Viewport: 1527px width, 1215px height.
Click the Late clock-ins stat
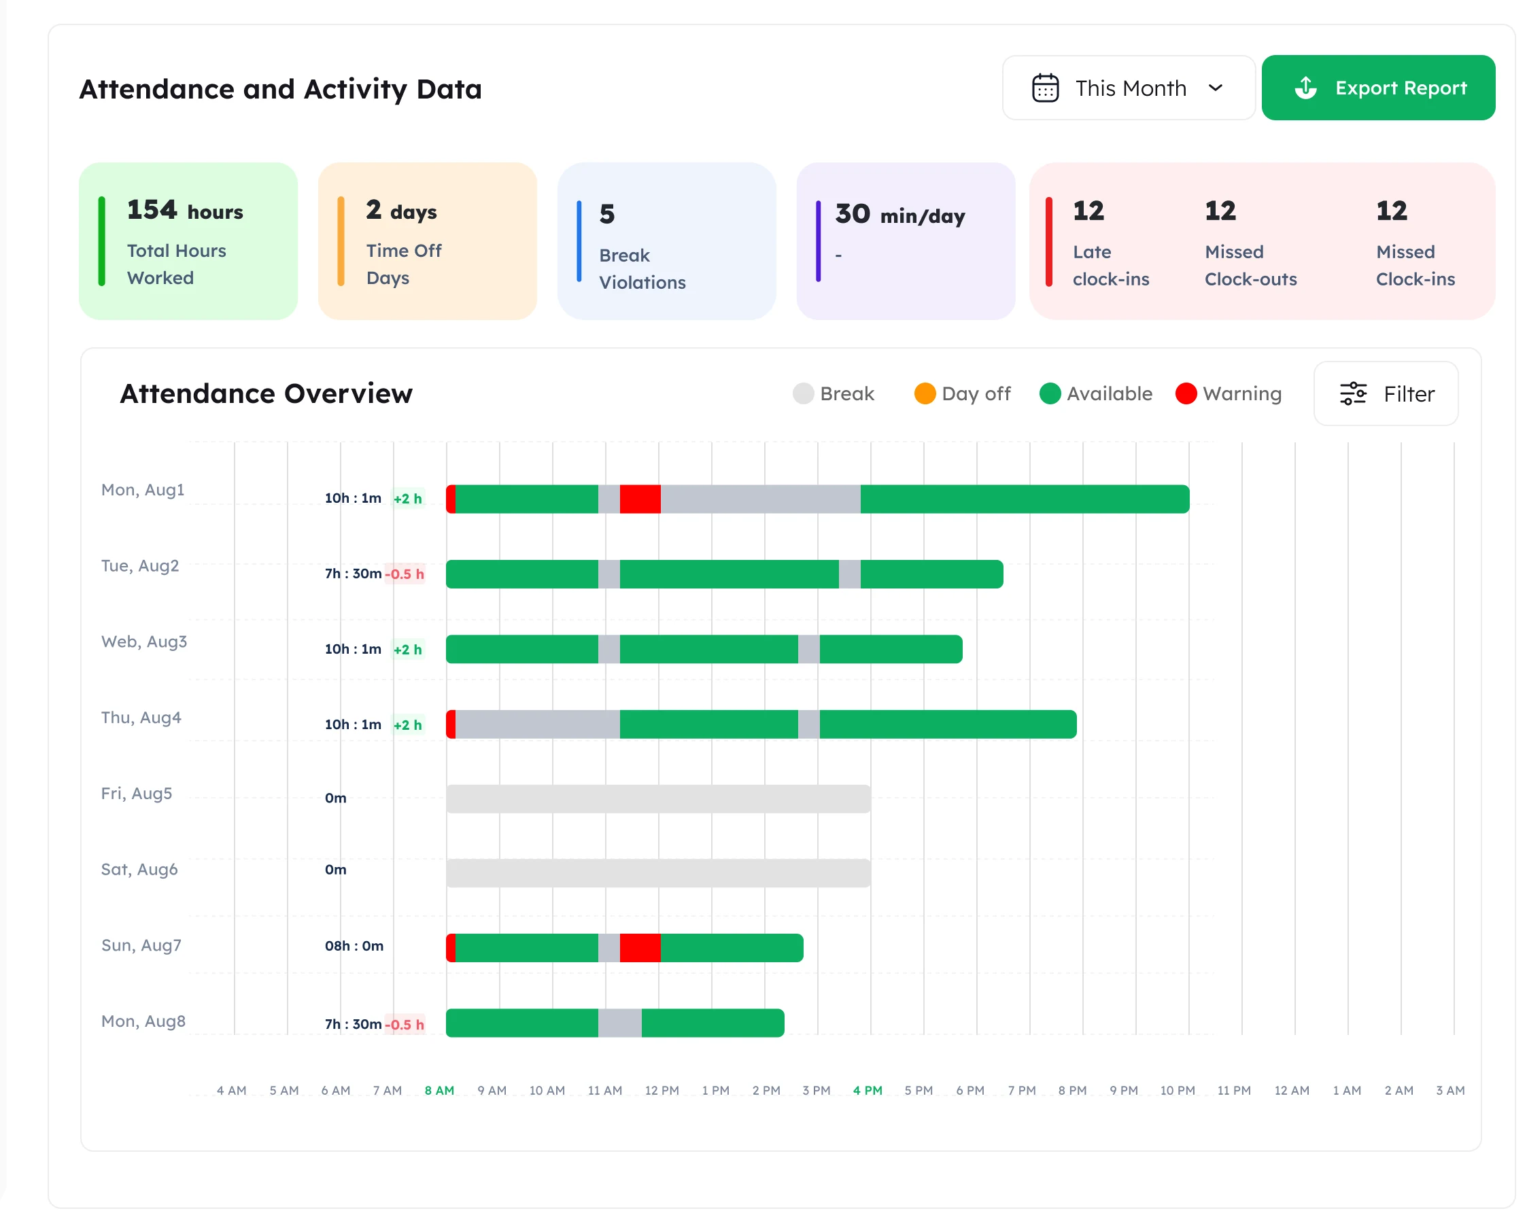click(x=1110, y=243)
